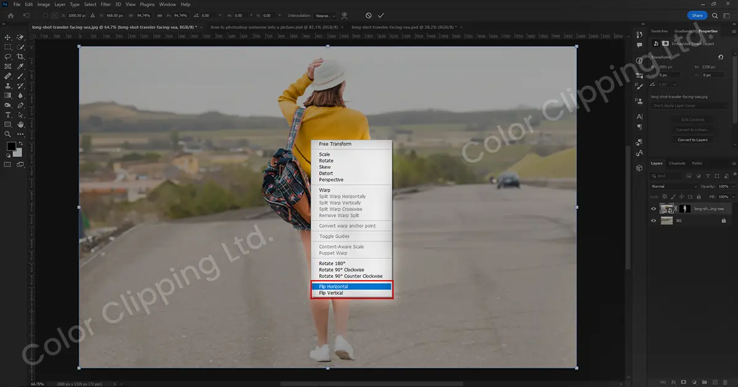Select the Lasso tool

8,57
